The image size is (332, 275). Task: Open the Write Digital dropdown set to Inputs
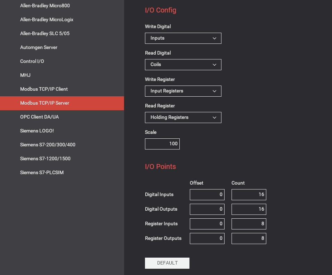183,38
